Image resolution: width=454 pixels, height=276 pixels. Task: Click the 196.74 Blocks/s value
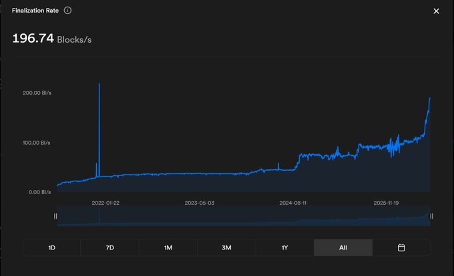[x=52, y=39]
